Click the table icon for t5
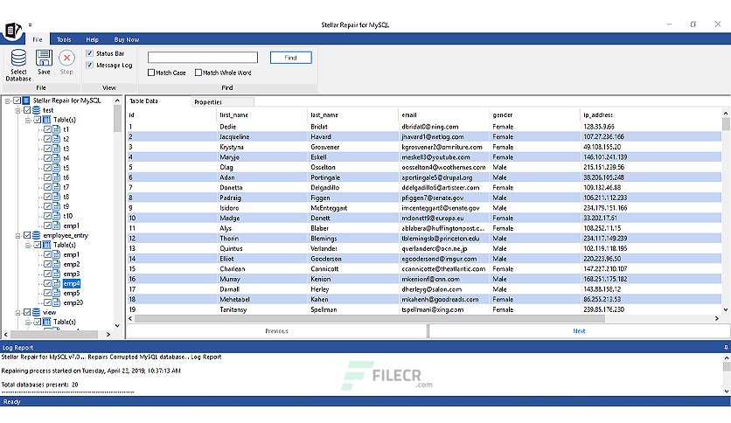Image resolution: width=731 pixels, height=423 pixels. pos(57,168)
